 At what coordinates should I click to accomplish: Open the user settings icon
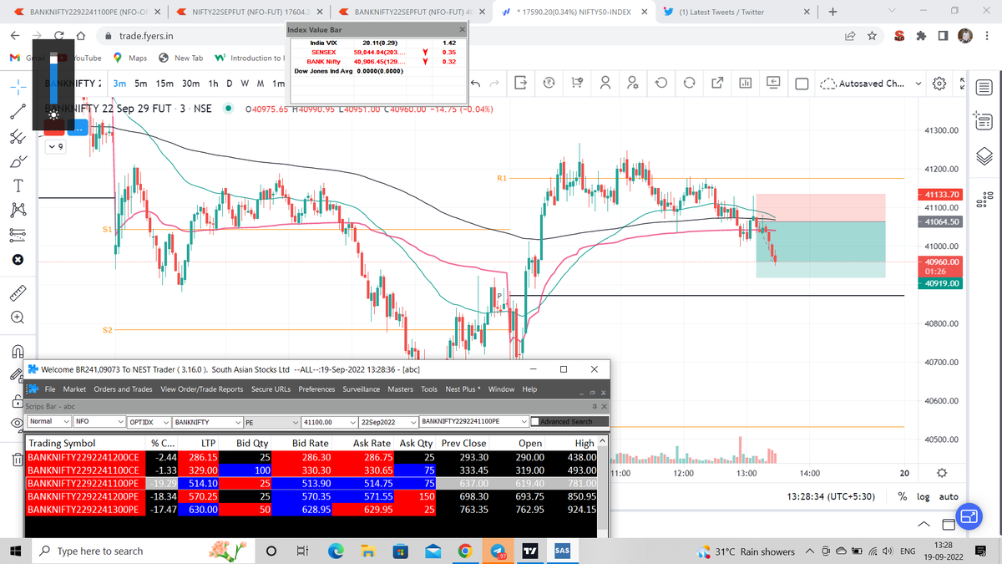(633, 83)
